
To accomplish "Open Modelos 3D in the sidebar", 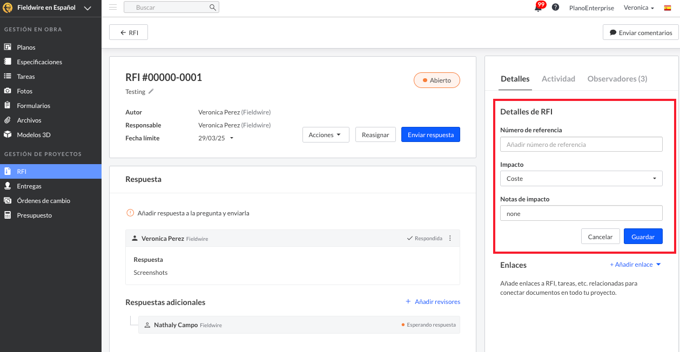I will coord(33,135).
